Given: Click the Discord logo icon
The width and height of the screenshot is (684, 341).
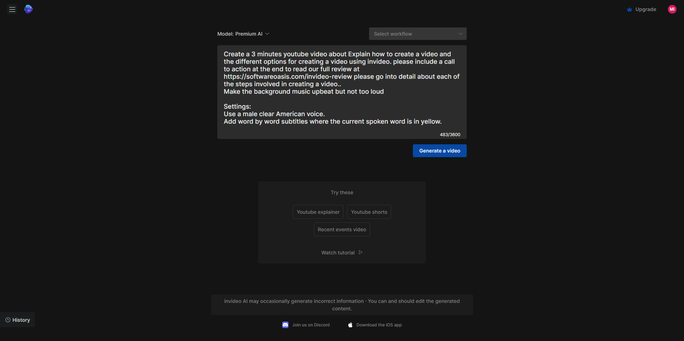Looking at the screenshot, I should 285,325.
